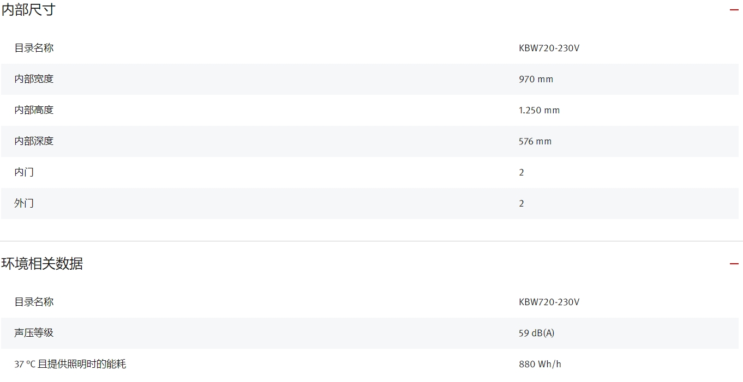
Task: Click the 内门 row label
Action: [24, 172]
